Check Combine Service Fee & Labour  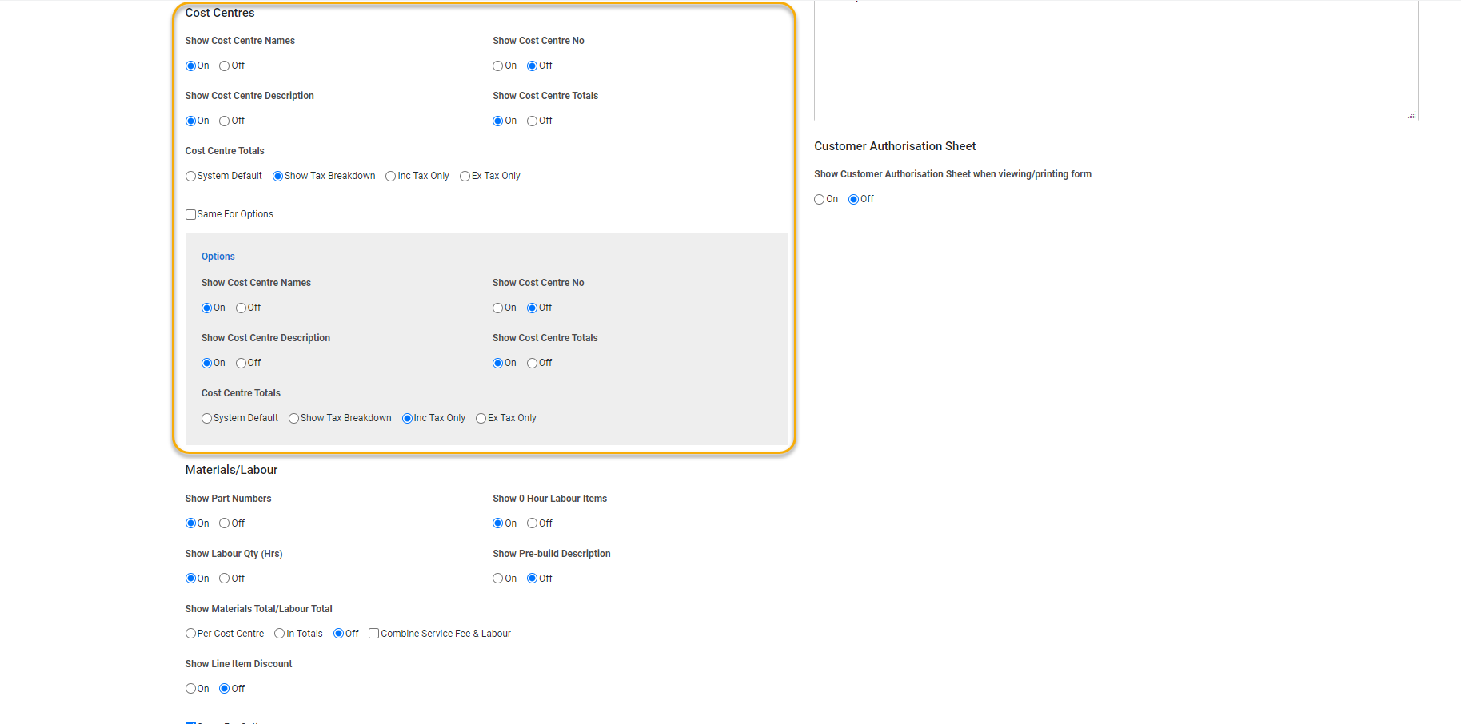(373, 633)
